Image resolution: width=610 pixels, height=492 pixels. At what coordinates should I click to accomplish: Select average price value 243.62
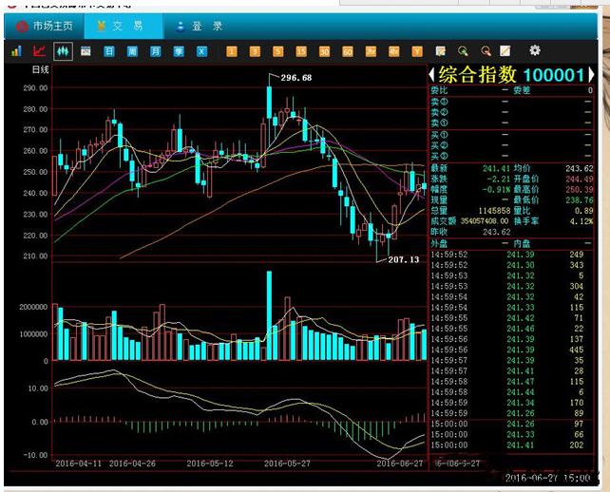(x=580, y=168)
